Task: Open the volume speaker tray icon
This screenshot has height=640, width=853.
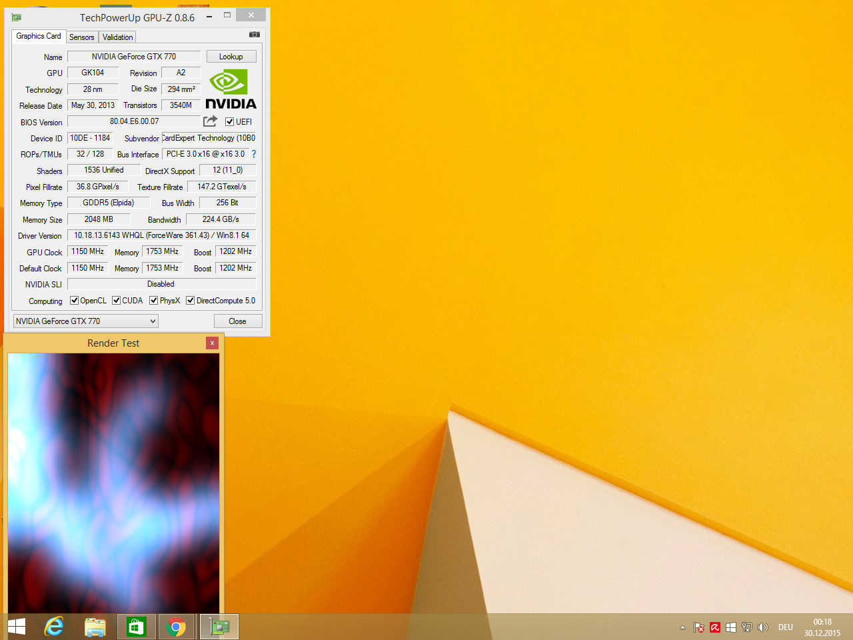Action: (763, 627)
